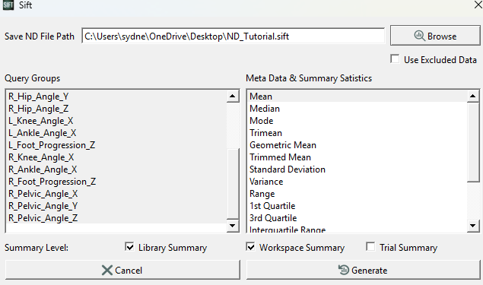Image resolution: width=483 pixels, height=285 pixels.
Task: Select 3rd Quartile statistic
Action: (x=357, y=218)
